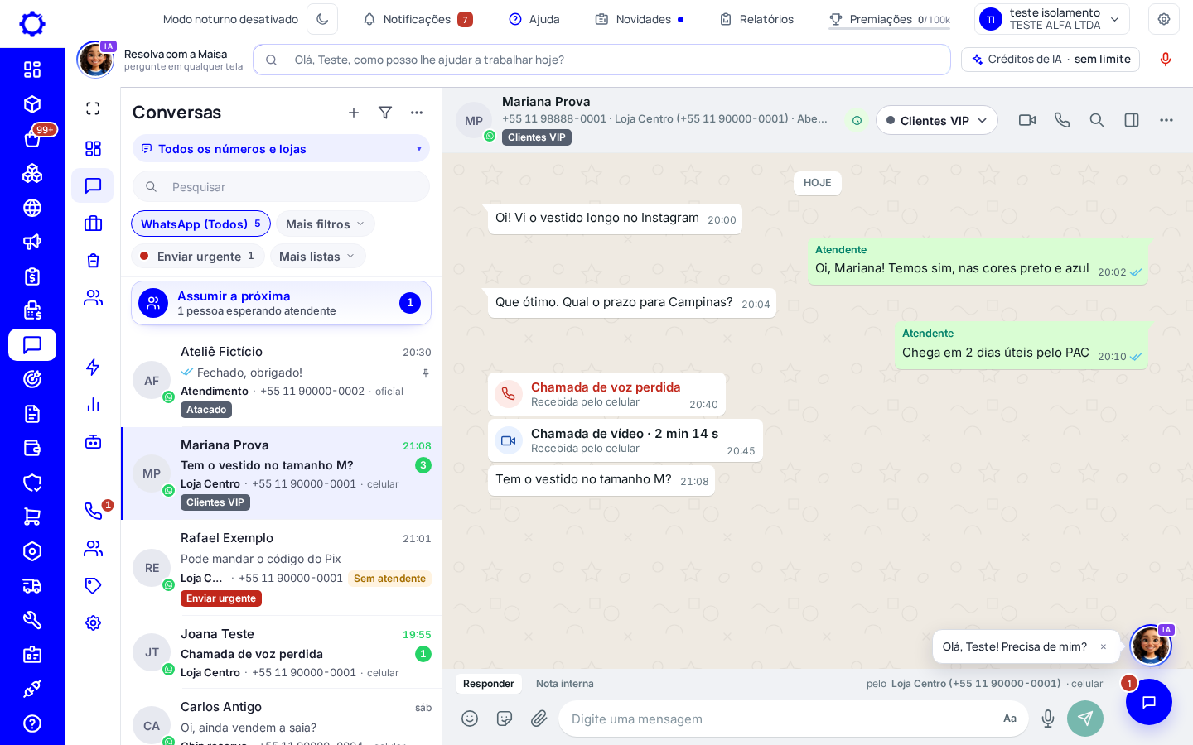This screenshot has width=1193, height=745.
Task: Open the Joana Teste conversation
Action: [281, 652]
